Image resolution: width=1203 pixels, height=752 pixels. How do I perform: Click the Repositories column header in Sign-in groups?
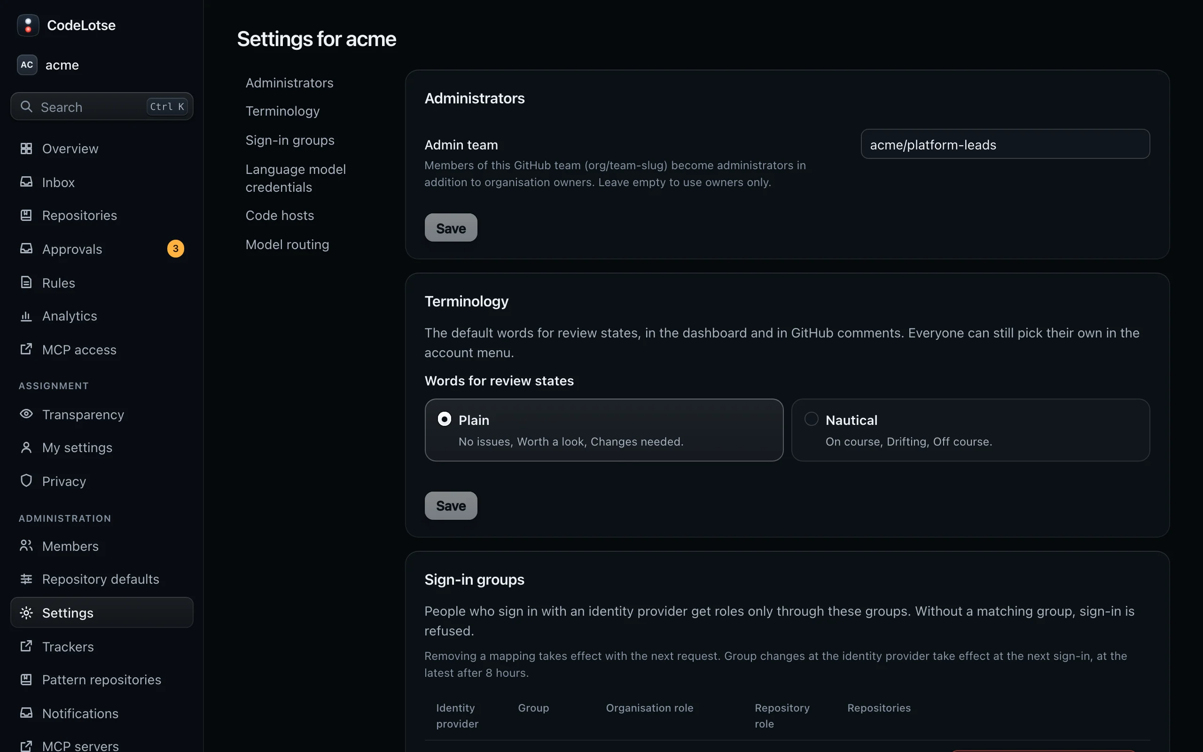pyautogui.click(x=879, y=708)
